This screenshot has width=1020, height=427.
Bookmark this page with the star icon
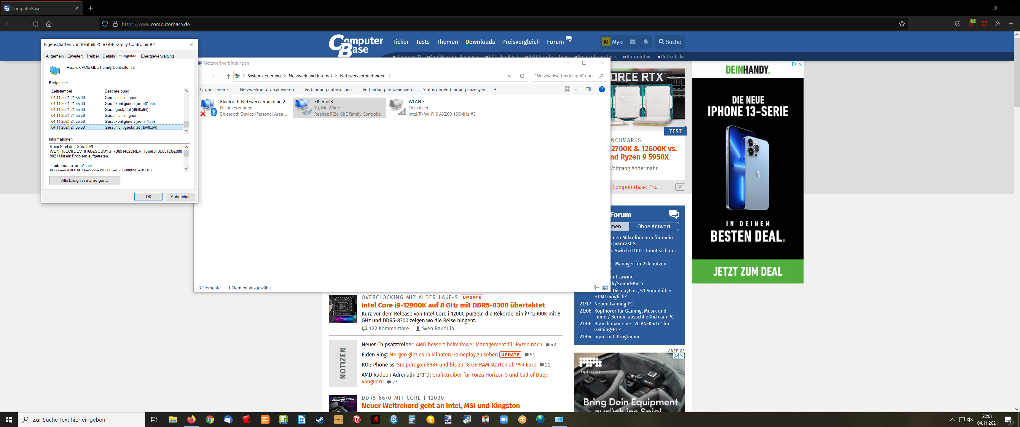tap(902, 24)
